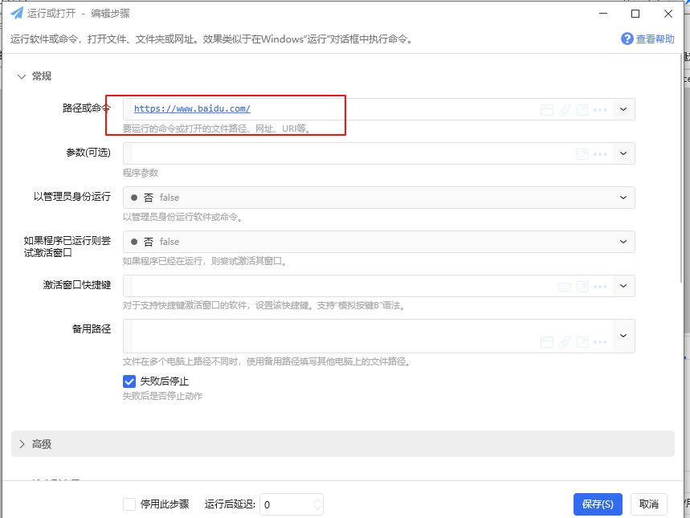Screen dimensions: 690x518
Task: Open dropdown arrow of 参数(可选) field
Action: (x=623, y=153)
